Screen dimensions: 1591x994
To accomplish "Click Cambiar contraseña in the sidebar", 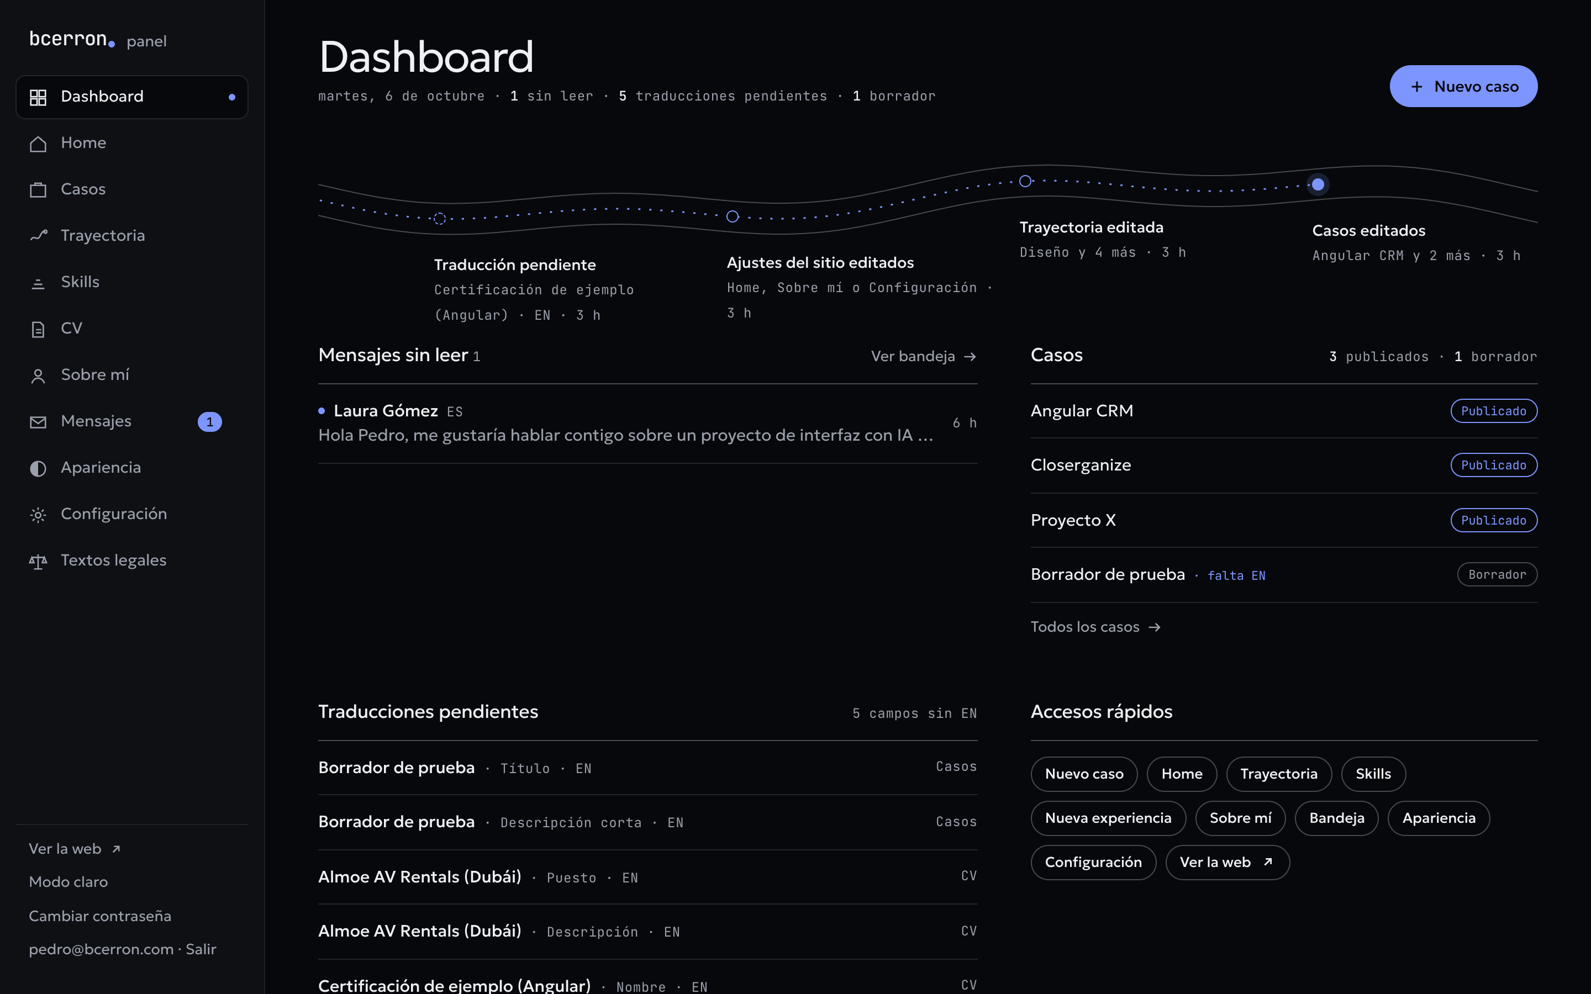I will pos(100,916).
